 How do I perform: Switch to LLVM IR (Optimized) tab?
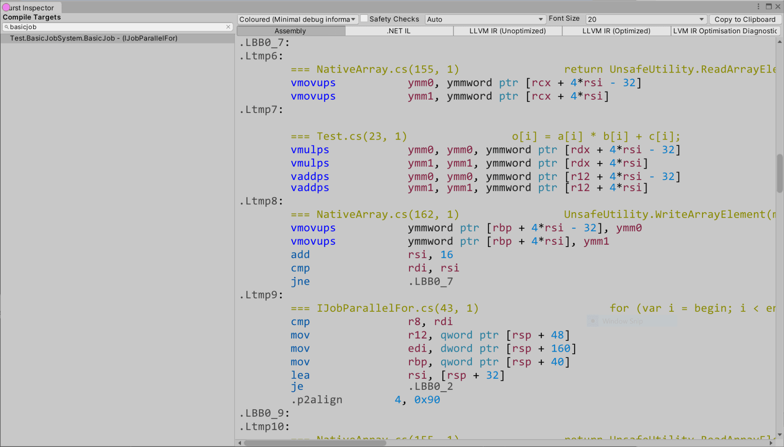(616, 31)
